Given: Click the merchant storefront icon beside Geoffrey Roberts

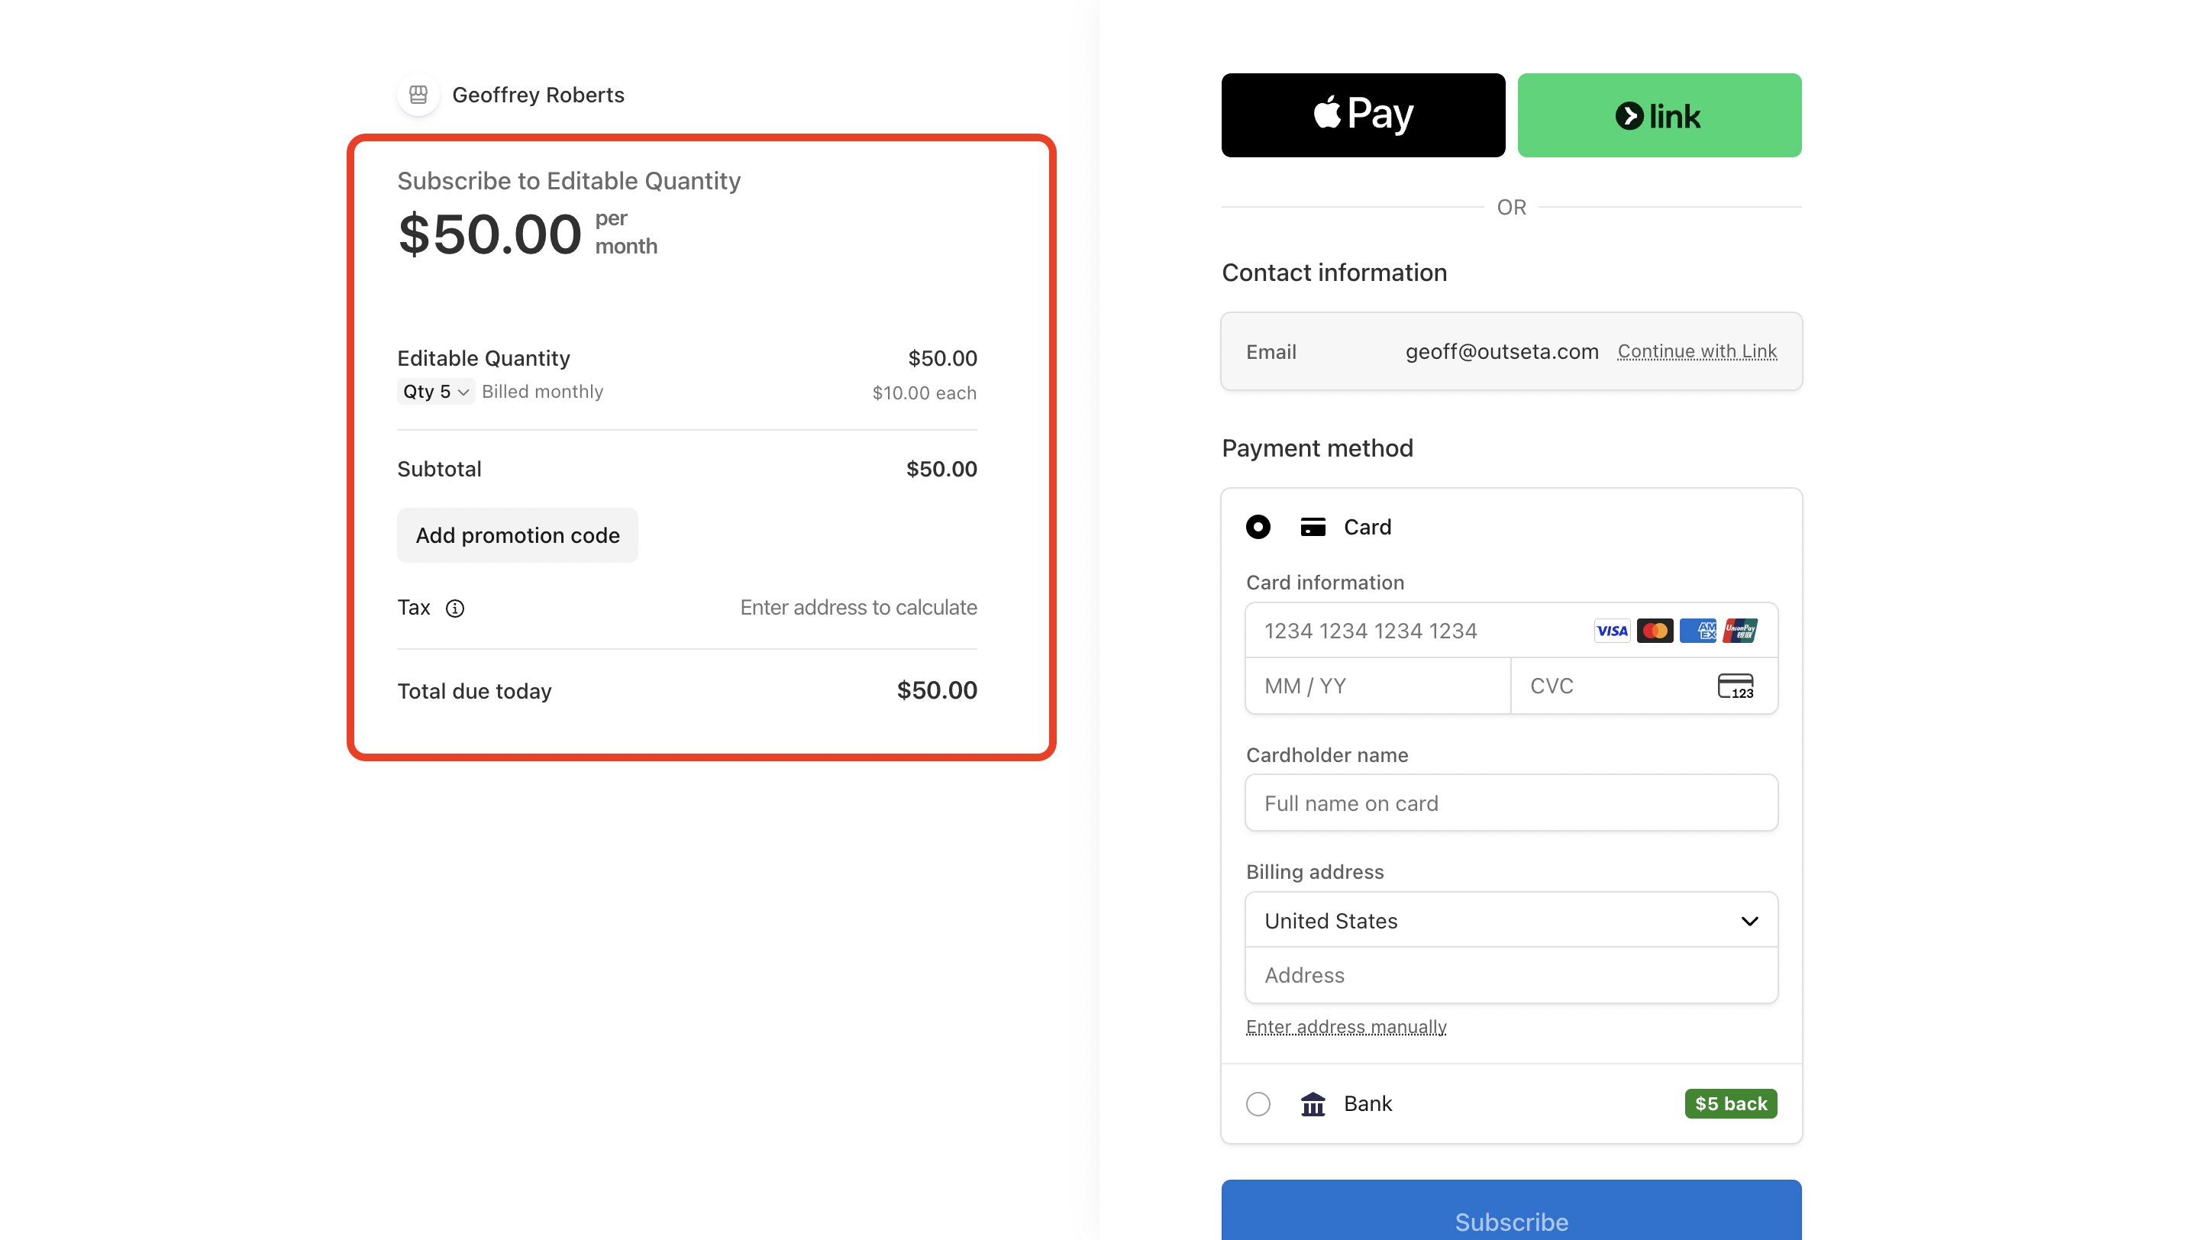Looking at the screenshot, I should click(418, 94).
